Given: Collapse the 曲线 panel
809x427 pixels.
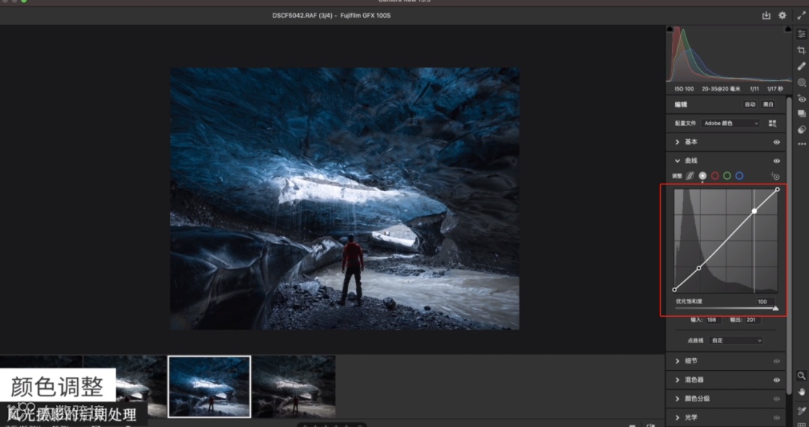Looking at the screenshot, I should click(677, 161).
